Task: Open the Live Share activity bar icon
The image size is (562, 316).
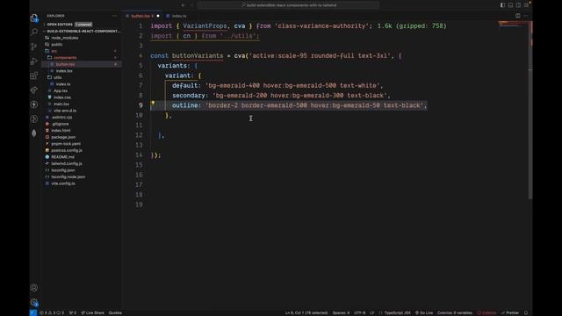Action: pyautogui.click(x=34, y=90)
